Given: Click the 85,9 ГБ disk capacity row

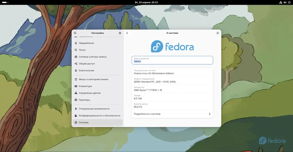Looking at the screenshot, I should tap(172, 106).
